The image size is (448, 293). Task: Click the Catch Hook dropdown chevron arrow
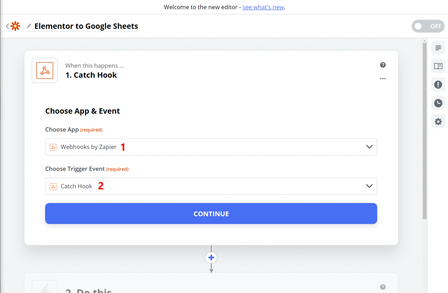pyautogui.click(x=369, y=186)
